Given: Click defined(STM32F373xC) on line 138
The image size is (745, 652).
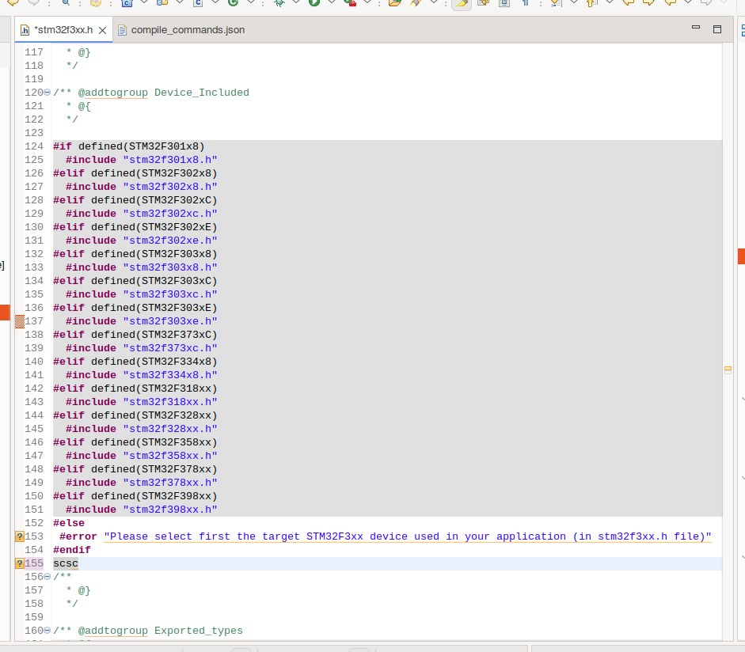Looking at the screenshot, I should pos(154,335).
